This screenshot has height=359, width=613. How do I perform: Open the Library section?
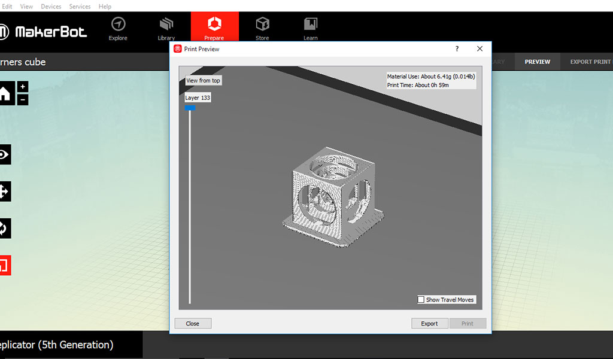pos(166,29)
